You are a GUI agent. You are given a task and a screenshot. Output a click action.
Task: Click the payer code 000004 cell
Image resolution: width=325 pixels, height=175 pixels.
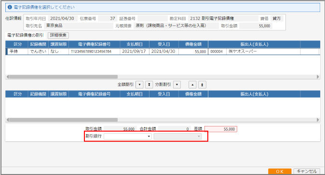pyautogui.click(x=217, y=51)
